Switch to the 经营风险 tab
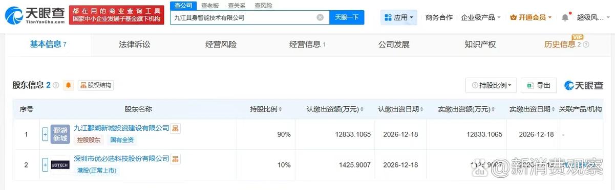 point(221,44)
